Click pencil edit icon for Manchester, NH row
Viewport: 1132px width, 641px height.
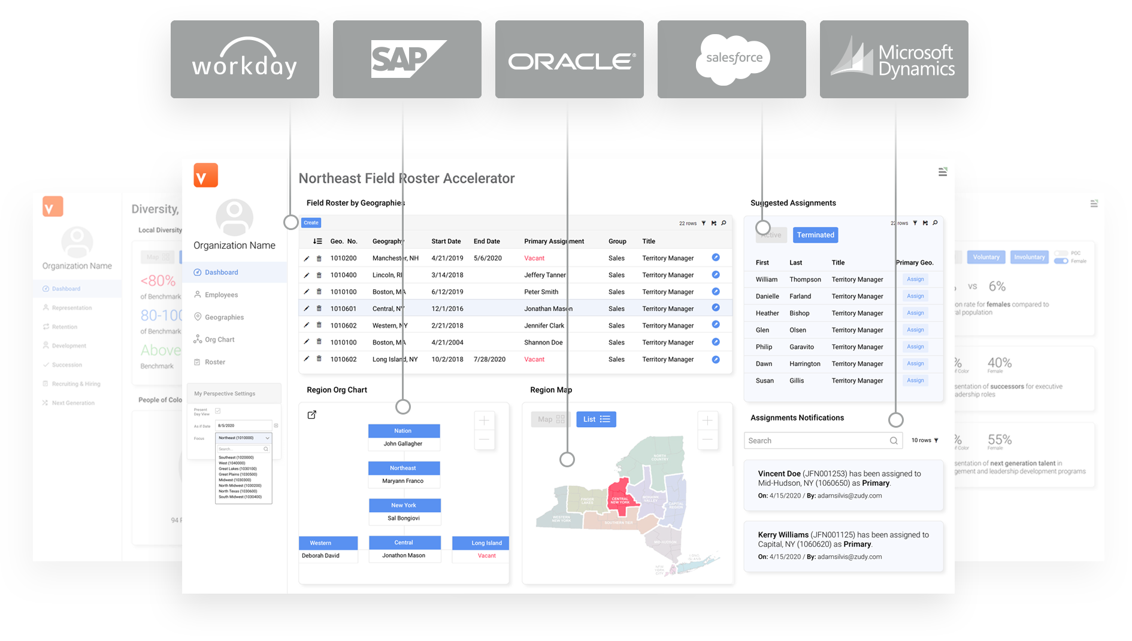pos(307,258)
